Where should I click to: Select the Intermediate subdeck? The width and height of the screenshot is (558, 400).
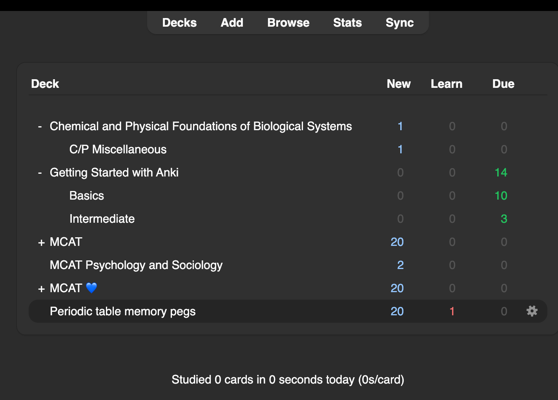pyautogui.click(x=102, y=219)
